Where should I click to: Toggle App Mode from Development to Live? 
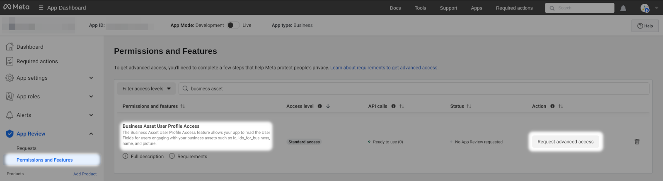(x=233, y=25)
